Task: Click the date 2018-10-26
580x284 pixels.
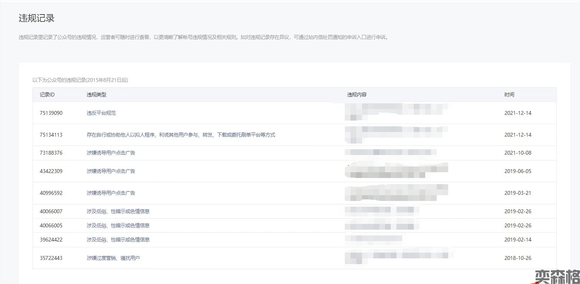Action: coord(518,258)
